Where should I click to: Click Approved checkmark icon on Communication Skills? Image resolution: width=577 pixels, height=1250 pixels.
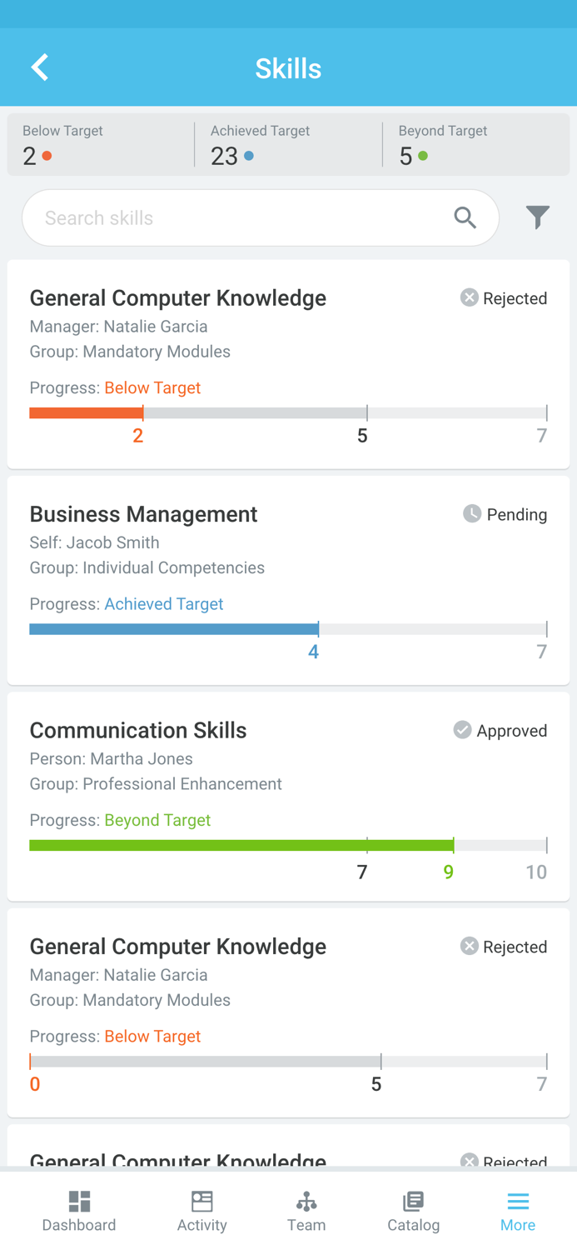462,730
